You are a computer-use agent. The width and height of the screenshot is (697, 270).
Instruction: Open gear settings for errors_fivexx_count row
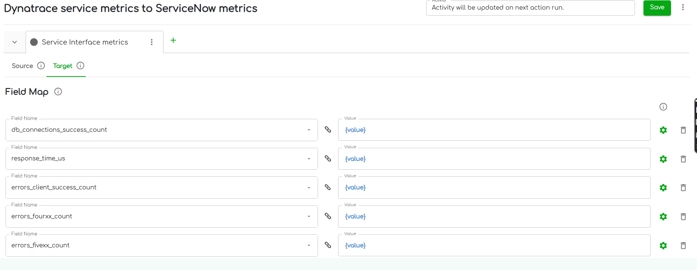663,245
